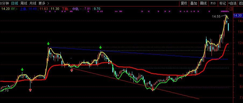The image size is (243, 103).
Task: Click the red up-arrow near the 10 level
Action: pos(72,70)
